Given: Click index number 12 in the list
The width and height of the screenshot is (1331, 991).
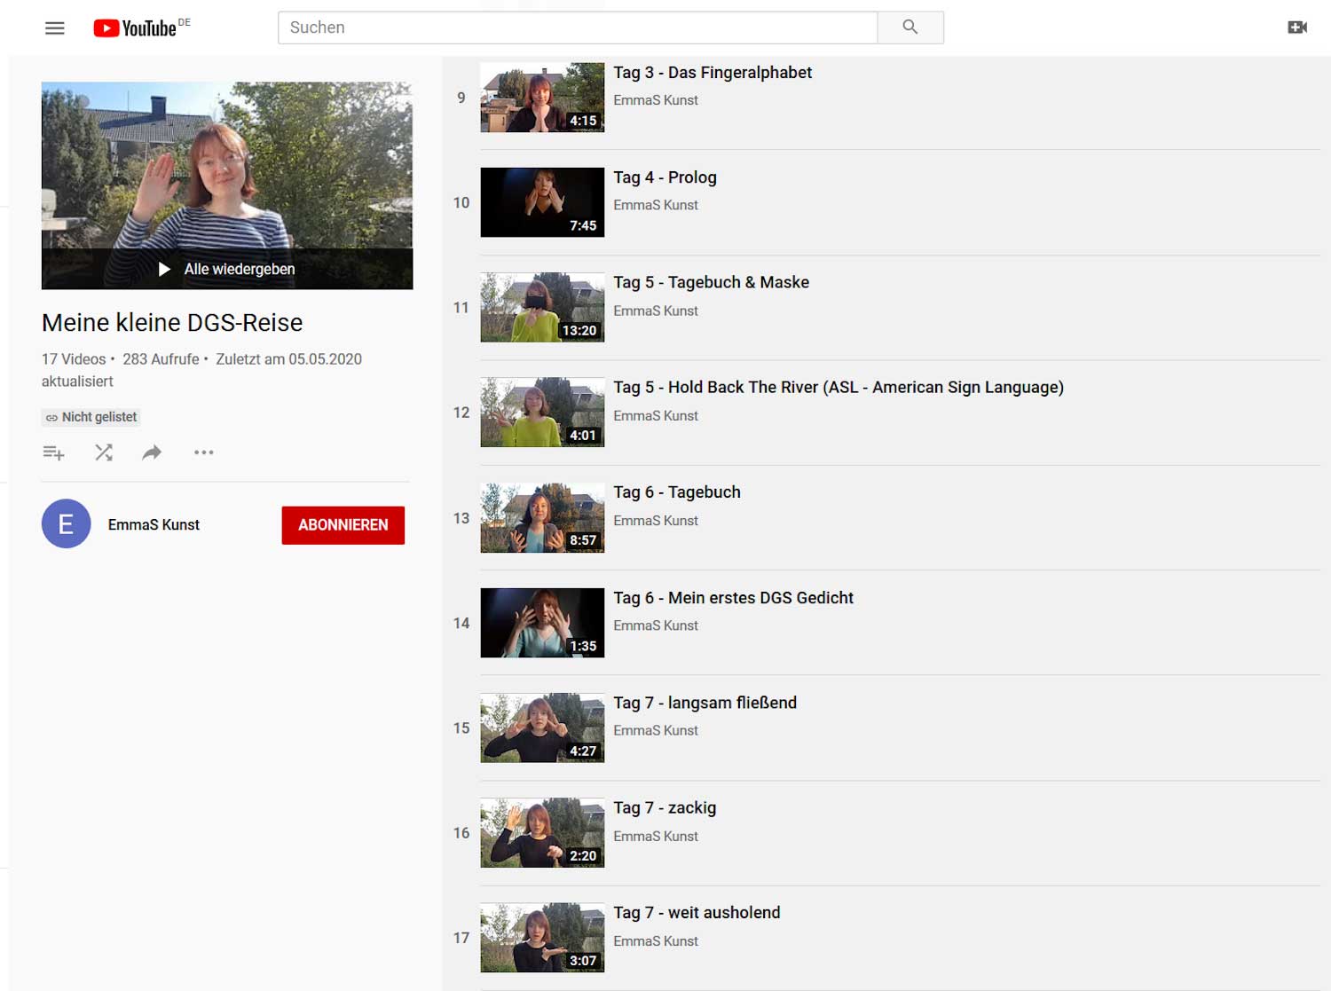Looking at the screenshot, I should click(x=461, y=413).
